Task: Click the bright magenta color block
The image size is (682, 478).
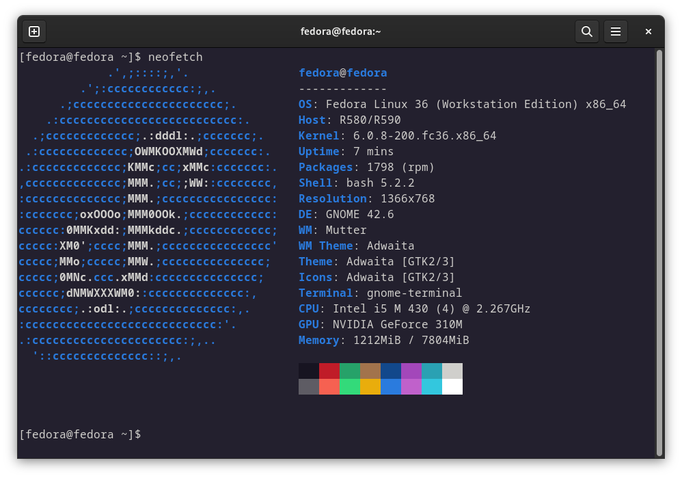Action: pyautogui.click(x=411, y=386)
